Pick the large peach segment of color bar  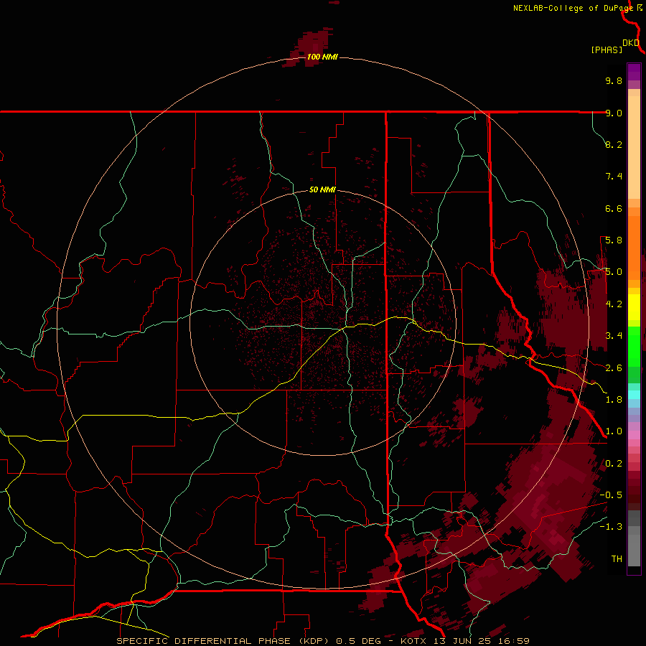point(634,148)
